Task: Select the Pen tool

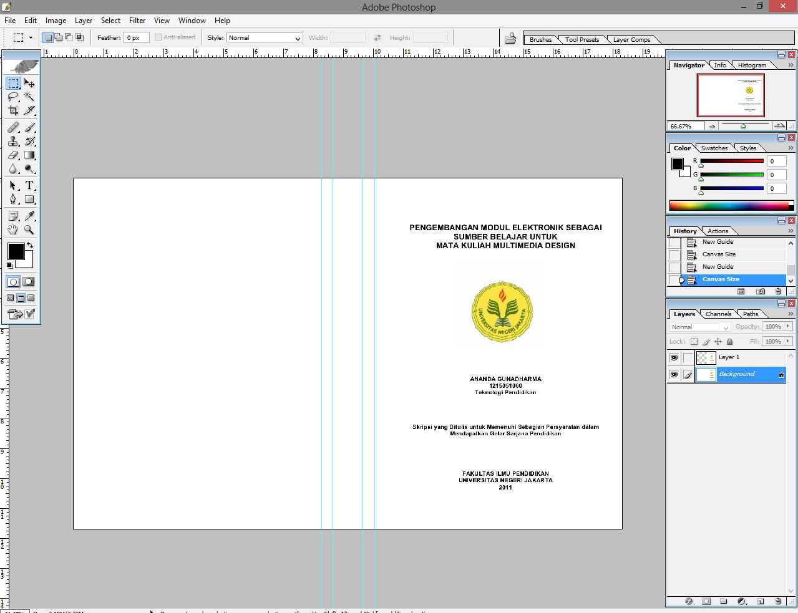Action: click(11, 199)
